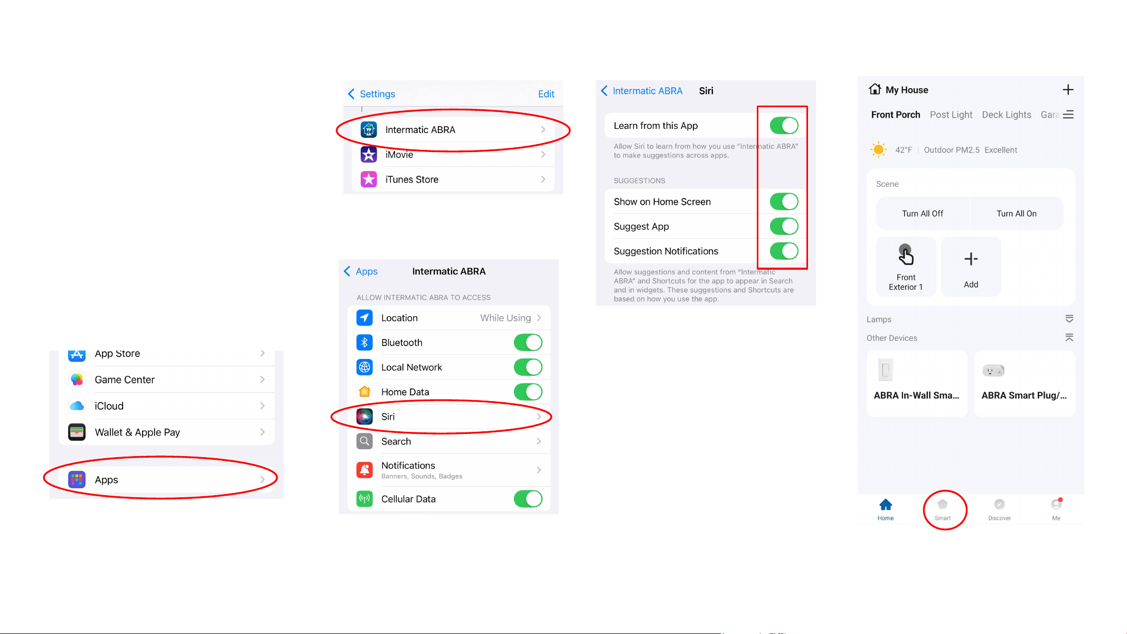Open the room list hamburger icon

pyautogui.click(x=1068, y=115)
